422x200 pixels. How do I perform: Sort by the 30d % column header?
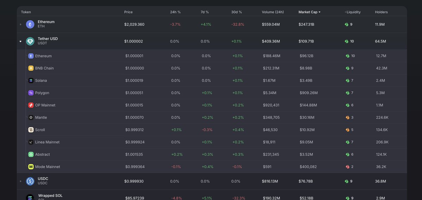pos(237,12)
